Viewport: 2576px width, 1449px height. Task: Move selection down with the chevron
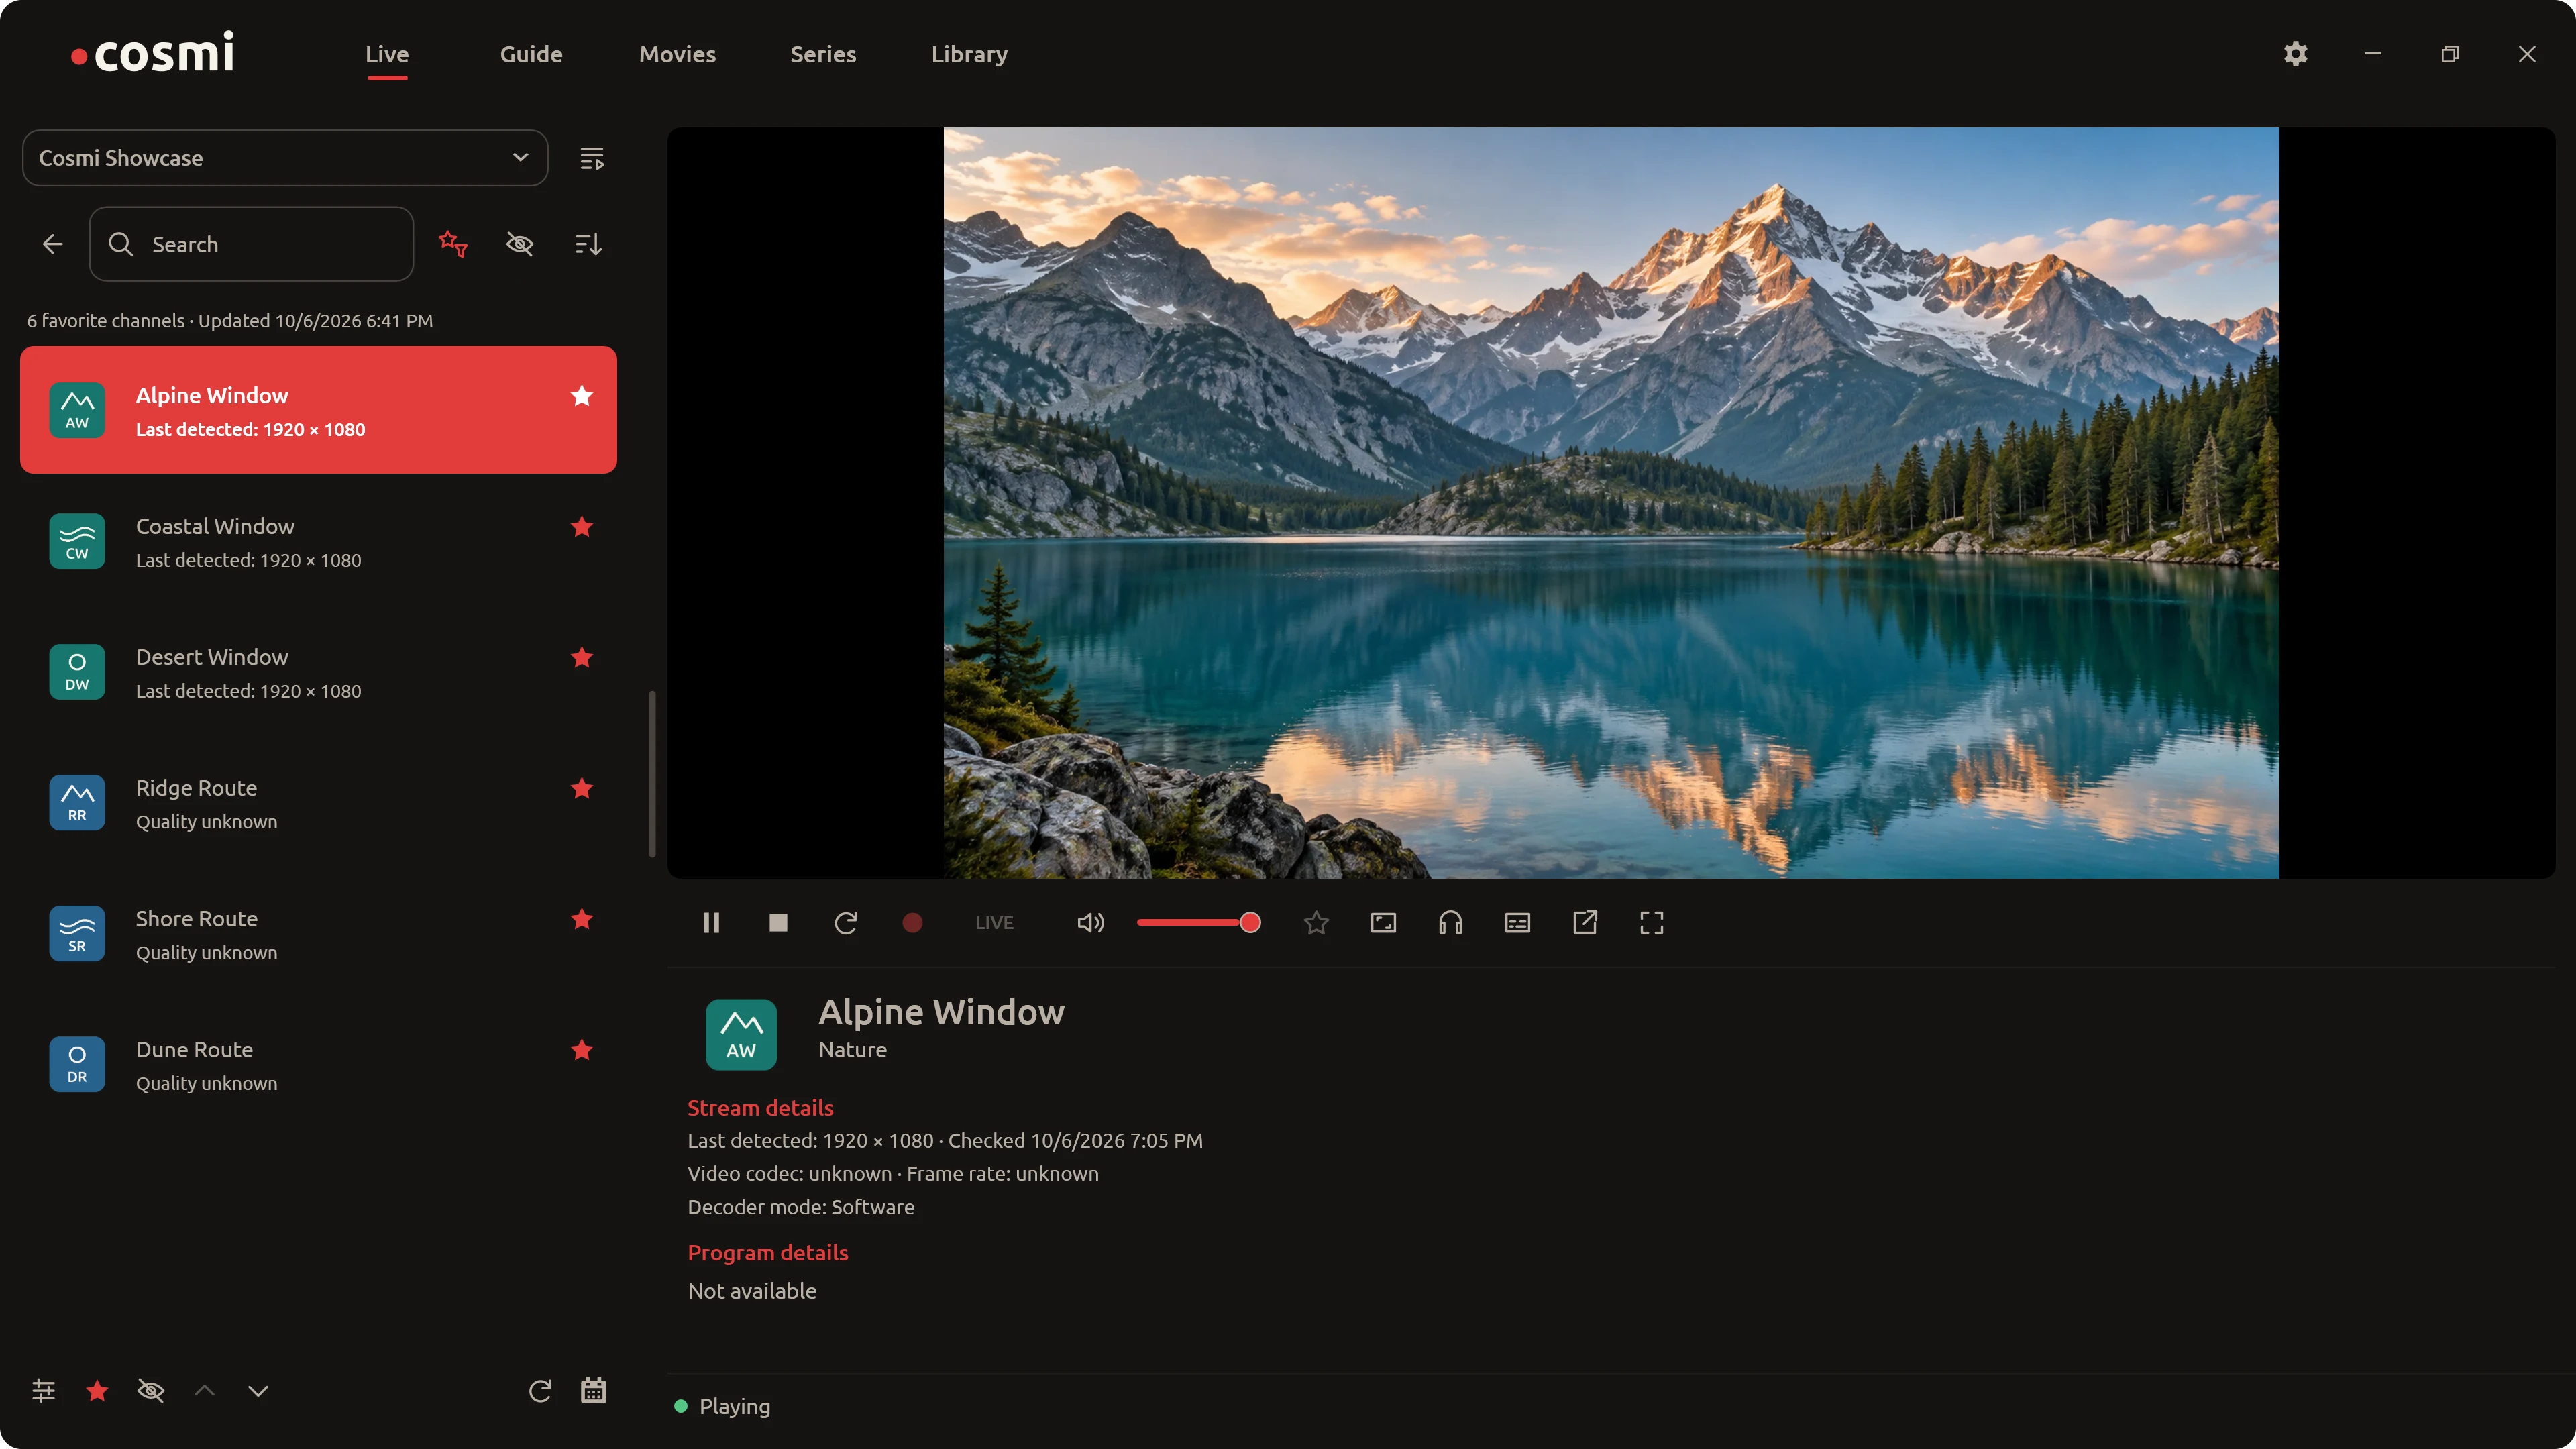click(258, 1390)
